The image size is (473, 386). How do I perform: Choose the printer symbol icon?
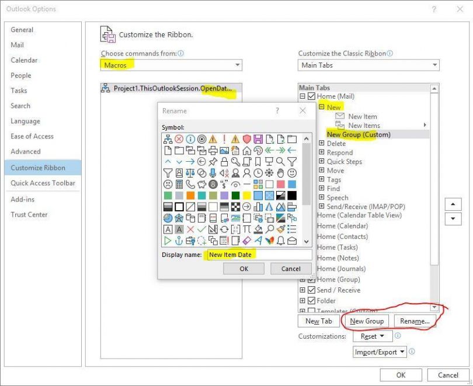pos(213,150)
